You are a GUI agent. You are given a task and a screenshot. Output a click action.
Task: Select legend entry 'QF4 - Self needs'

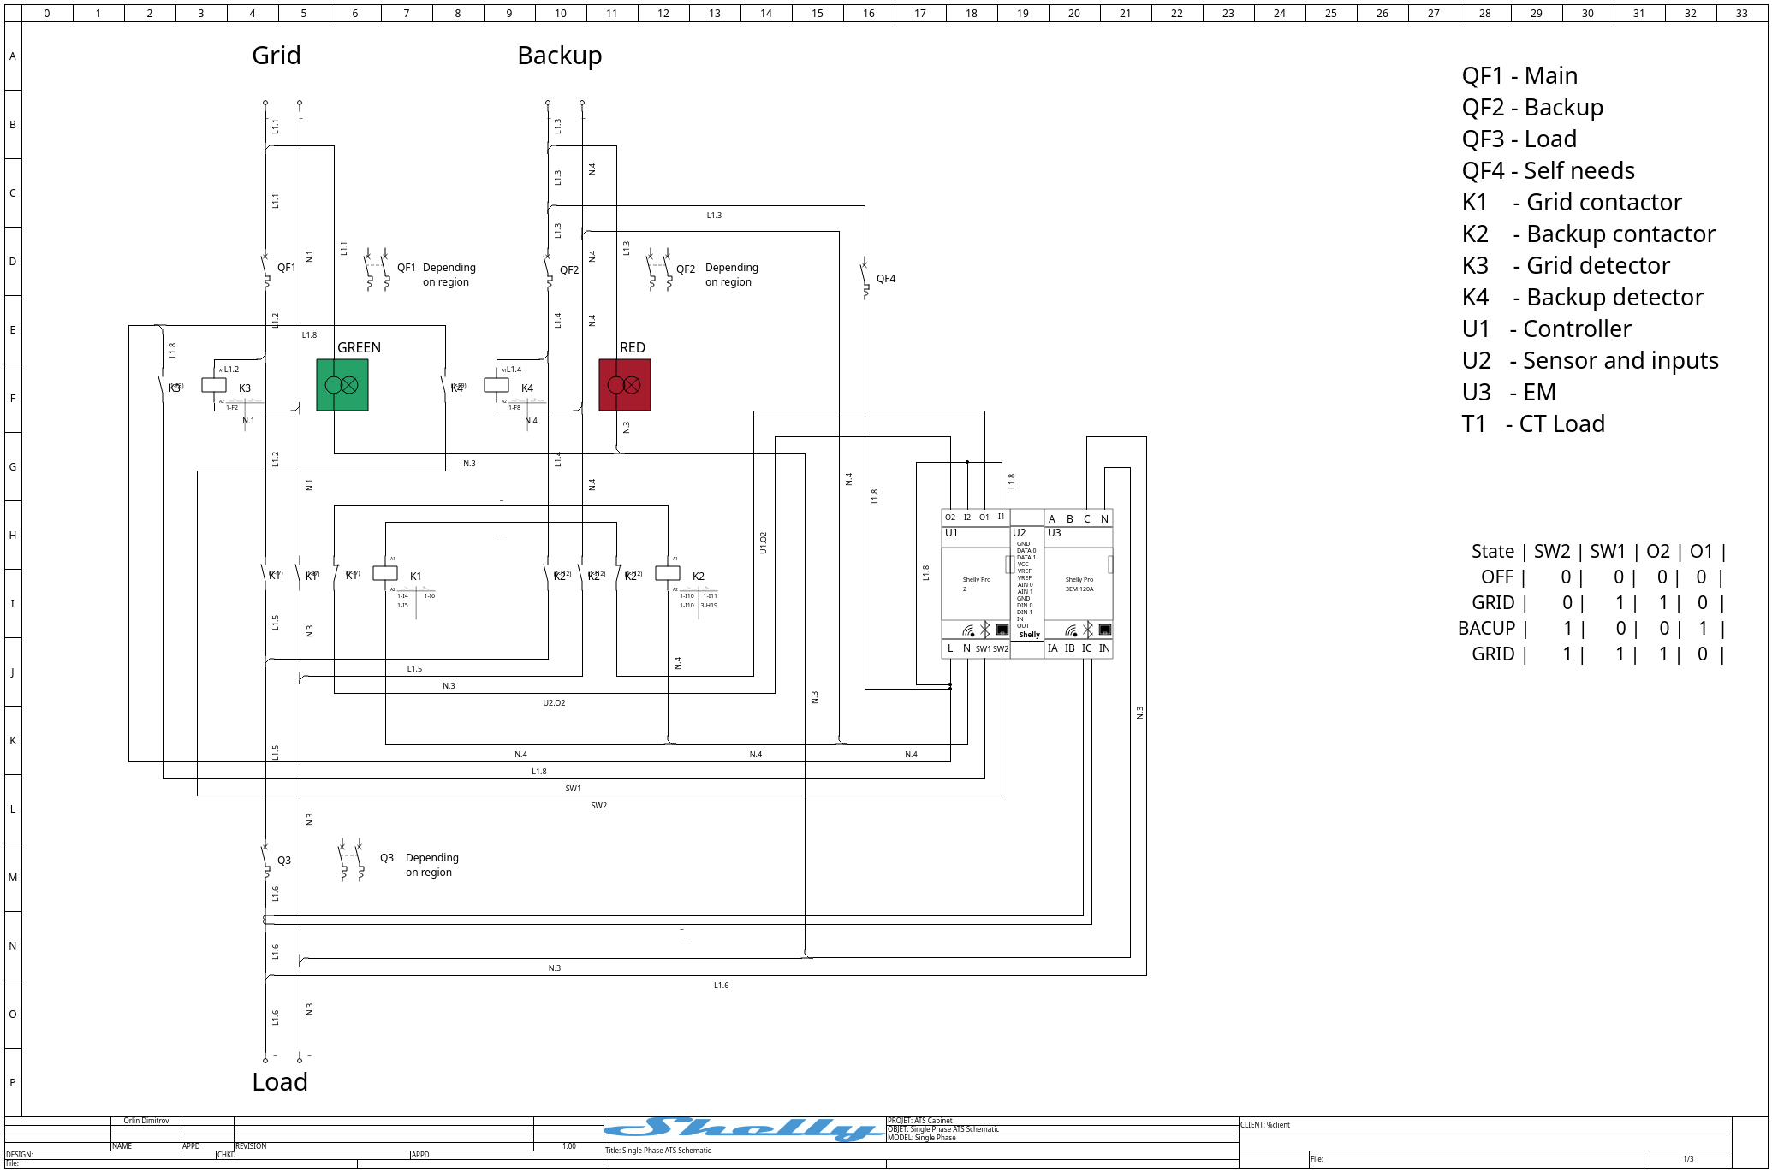(1548, 170)
